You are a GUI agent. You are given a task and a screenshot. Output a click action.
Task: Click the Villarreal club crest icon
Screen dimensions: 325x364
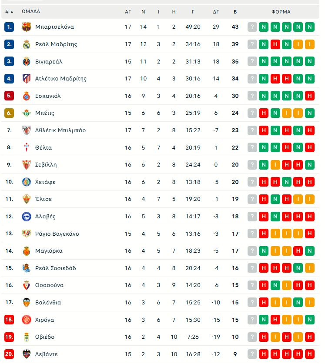pyautogui.click(x=27, y=61)
